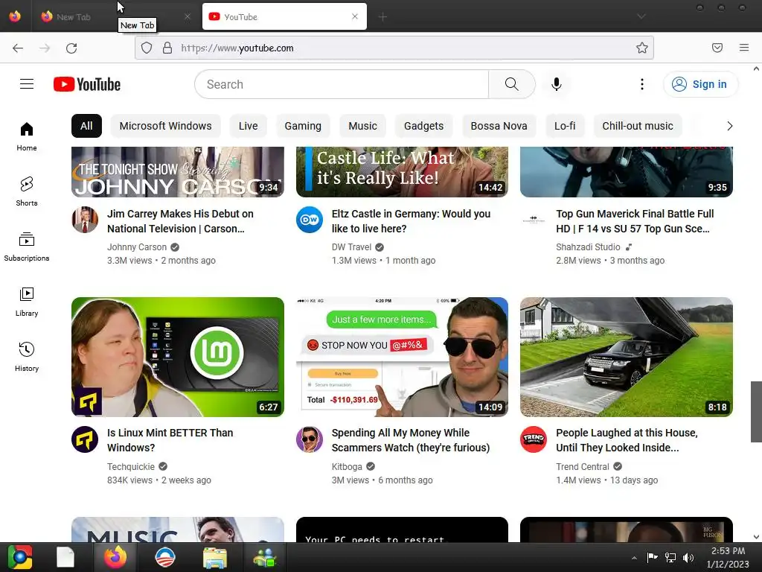Open Firefox application menu
The width and height of the screenshot is (762, 572).
click(744, 48)
